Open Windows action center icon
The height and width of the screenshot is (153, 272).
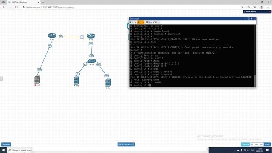click(267, 150)
